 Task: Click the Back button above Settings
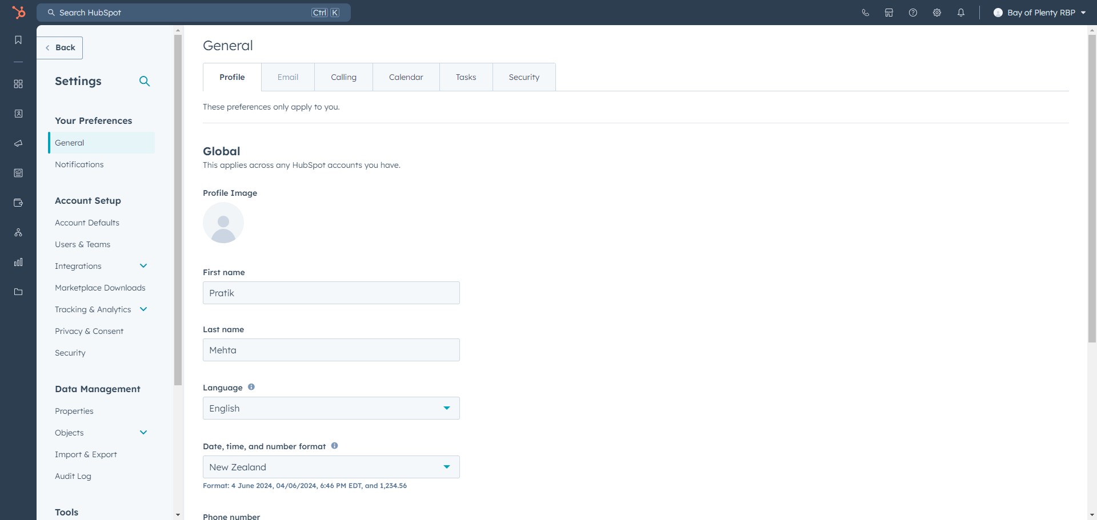pos(59,47)
